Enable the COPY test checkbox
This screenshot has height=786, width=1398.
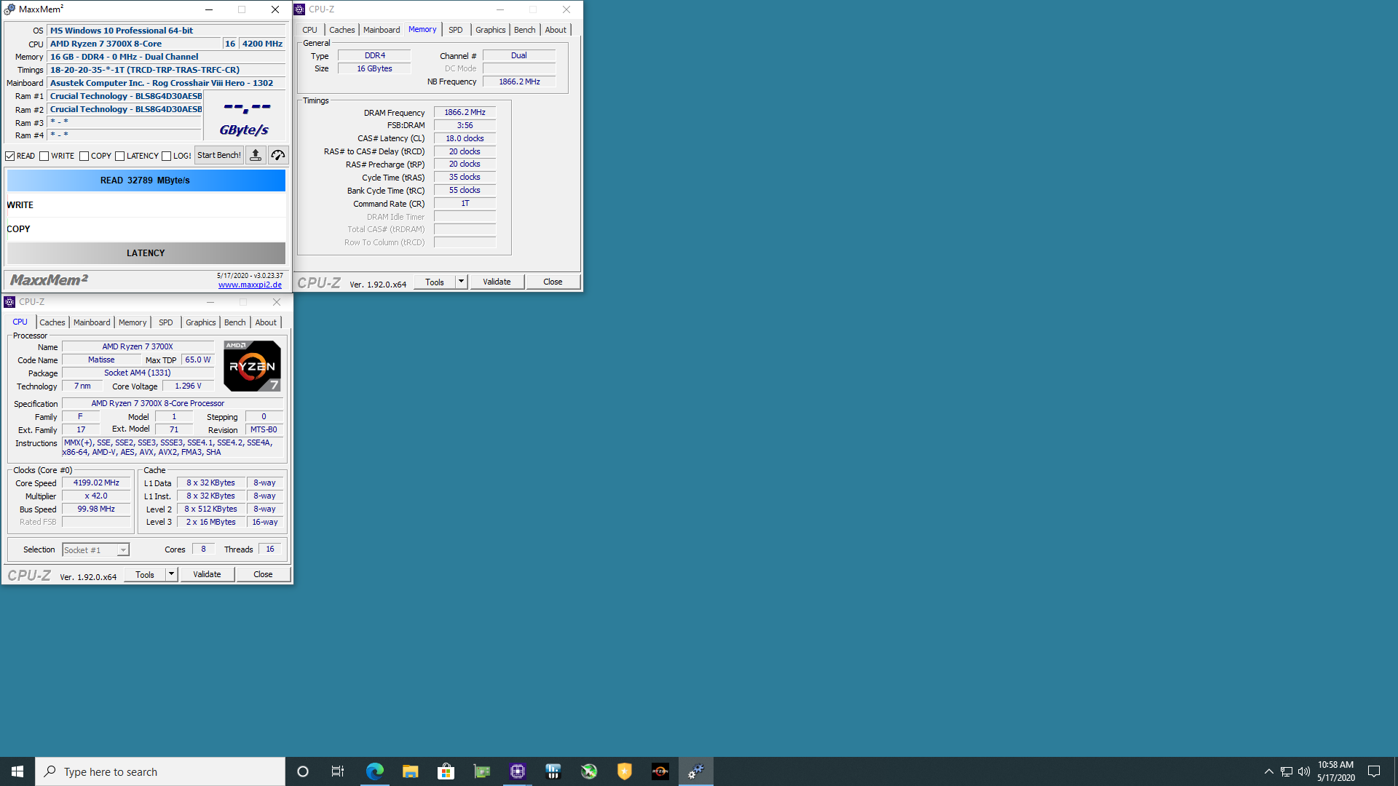pos(84,156)
